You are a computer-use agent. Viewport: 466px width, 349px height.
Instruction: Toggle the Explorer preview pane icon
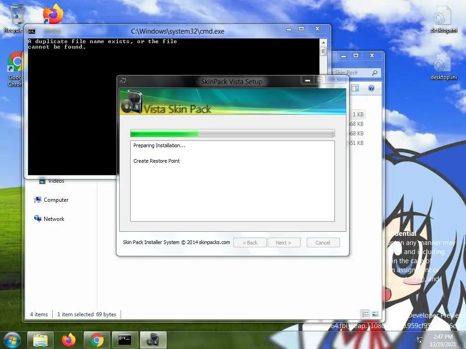355,88
